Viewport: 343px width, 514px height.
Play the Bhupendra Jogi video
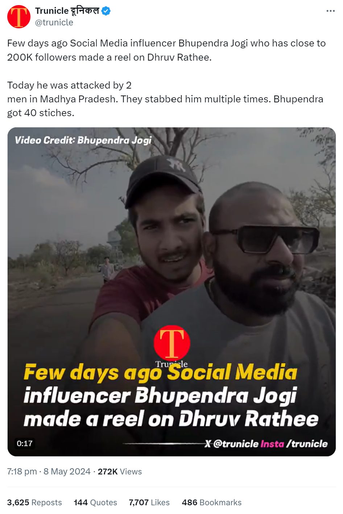[171, 291]
